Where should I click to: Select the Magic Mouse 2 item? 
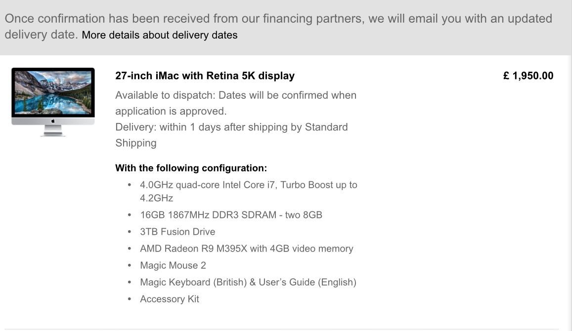click(173, 265)
